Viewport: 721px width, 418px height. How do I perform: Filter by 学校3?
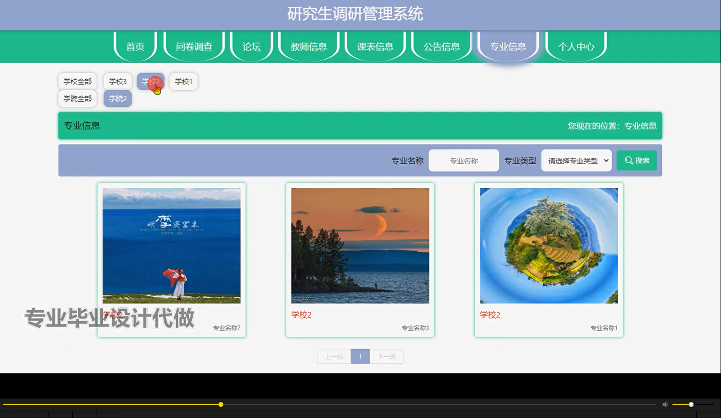pos(117,81)
